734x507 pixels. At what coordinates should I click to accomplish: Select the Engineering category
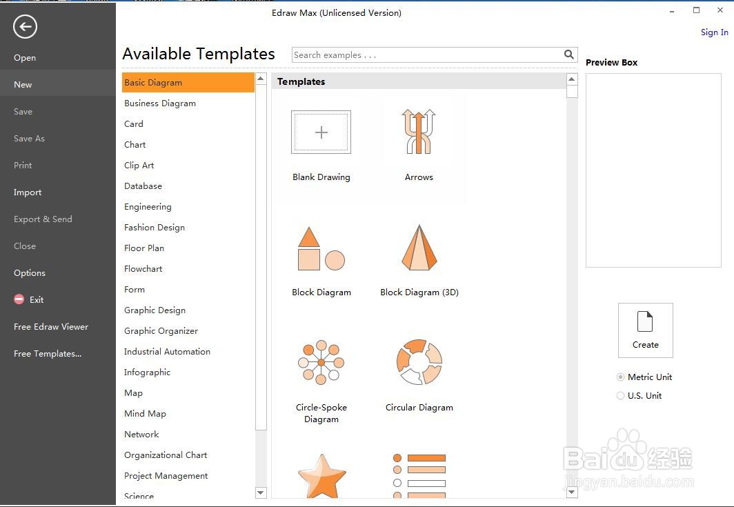coord(188,206)
